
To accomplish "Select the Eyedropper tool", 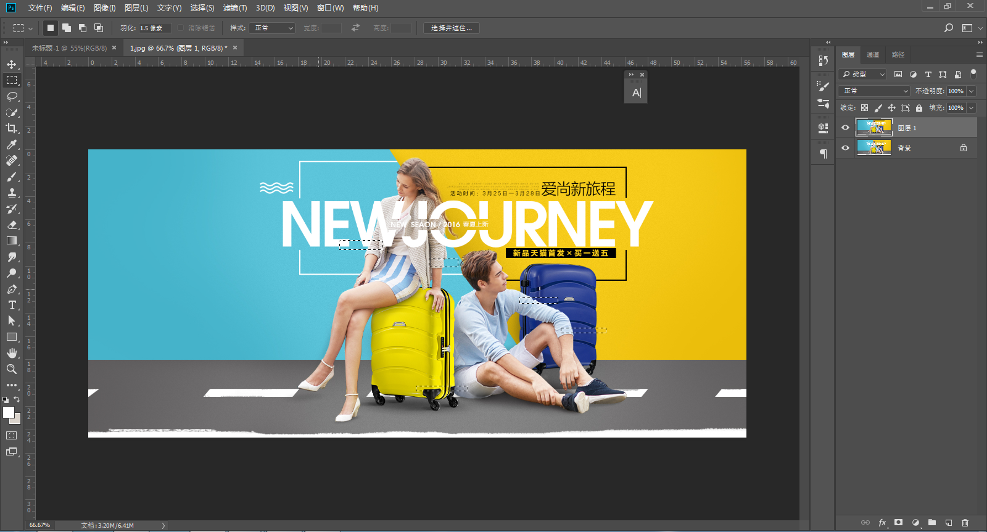I will [12, 144].
